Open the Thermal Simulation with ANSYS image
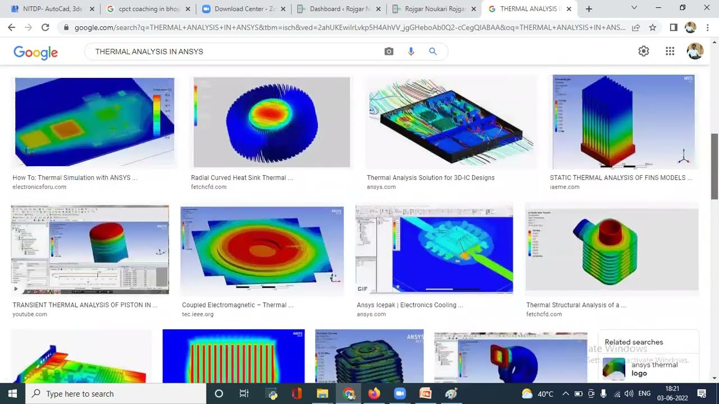The image size is (719, 404). click(94, 122)
